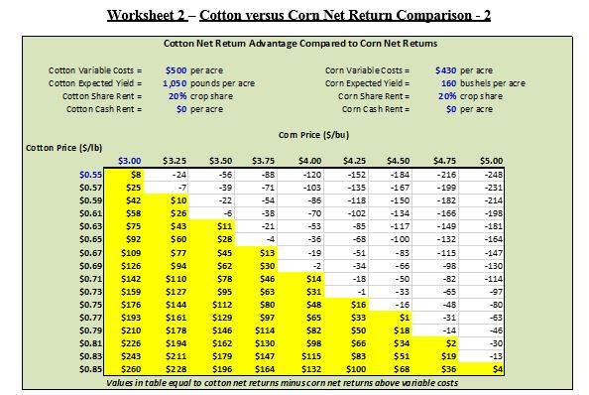Click the $3.75 corn price column header

click(263, 161)
